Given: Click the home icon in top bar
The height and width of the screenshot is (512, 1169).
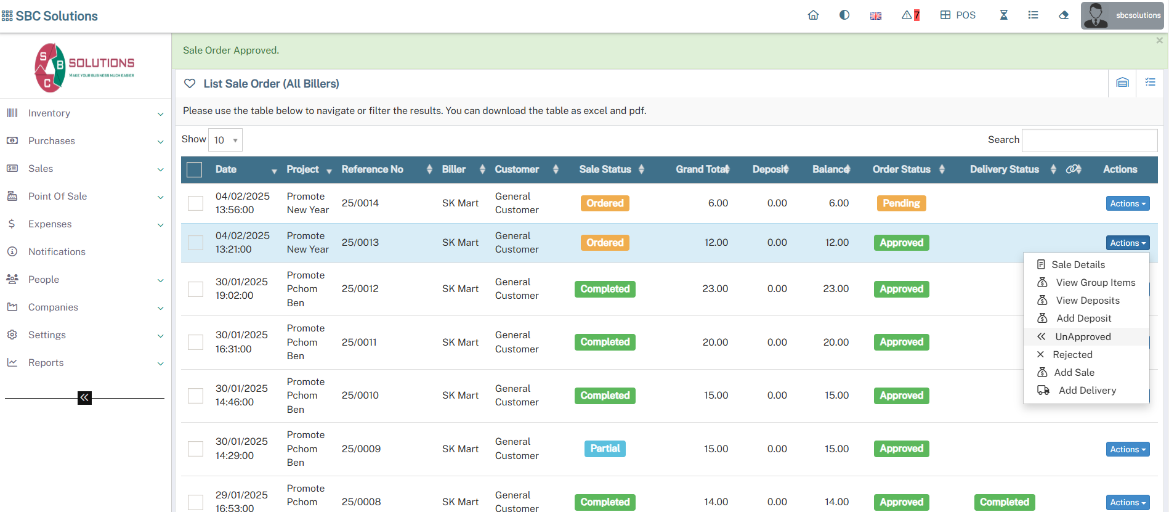Looking at the screenshot, I should tap(813, 15).
